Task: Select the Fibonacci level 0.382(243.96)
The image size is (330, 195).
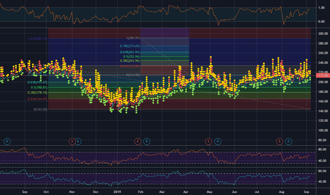Action: pyautogui.click(x=130, y=61)
